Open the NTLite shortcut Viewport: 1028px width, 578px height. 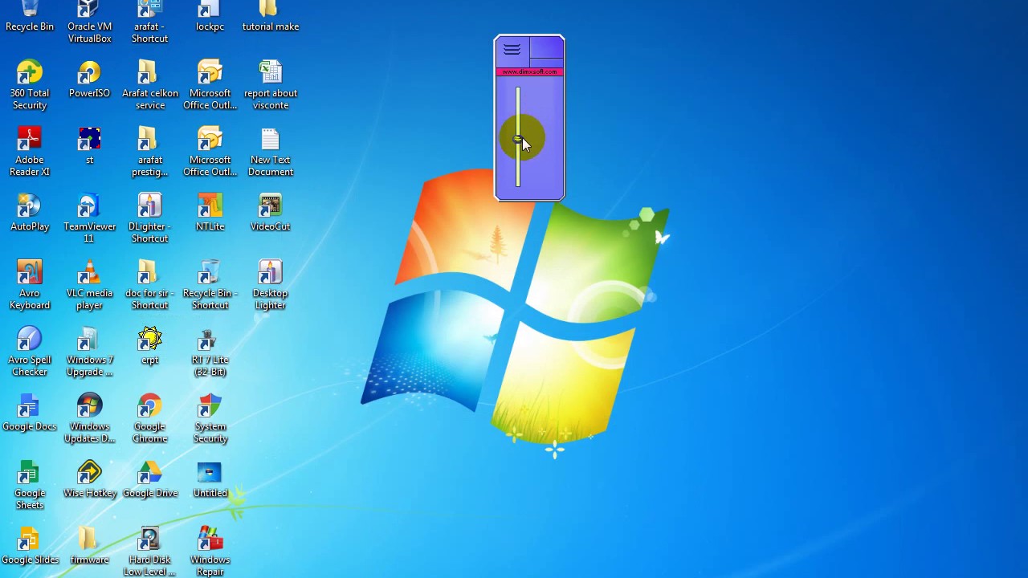[210, 212]
